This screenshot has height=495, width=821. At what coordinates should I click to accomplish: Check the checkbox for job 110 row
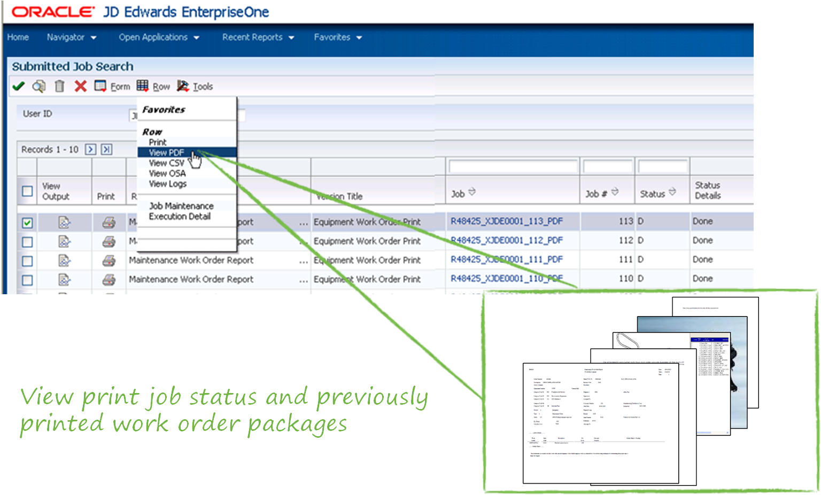point(27,280)
